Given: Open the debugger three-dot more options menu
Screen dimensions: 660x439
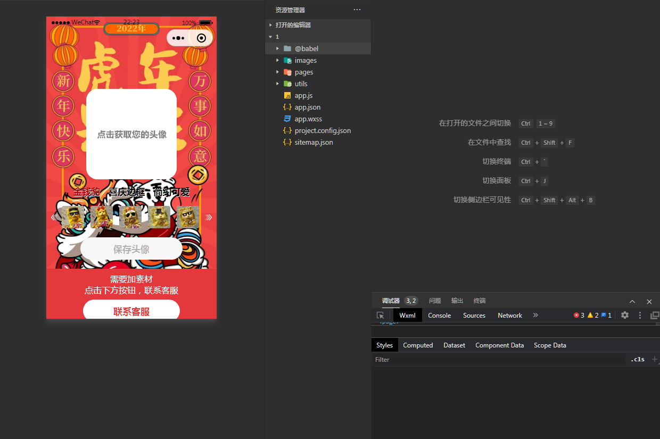Looking at the screenshot, I should [x=639, y=315].
